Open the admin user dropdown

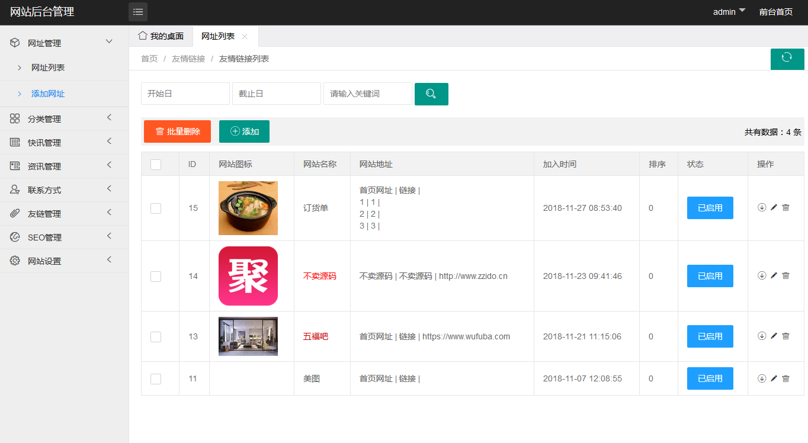click(729, 12)
